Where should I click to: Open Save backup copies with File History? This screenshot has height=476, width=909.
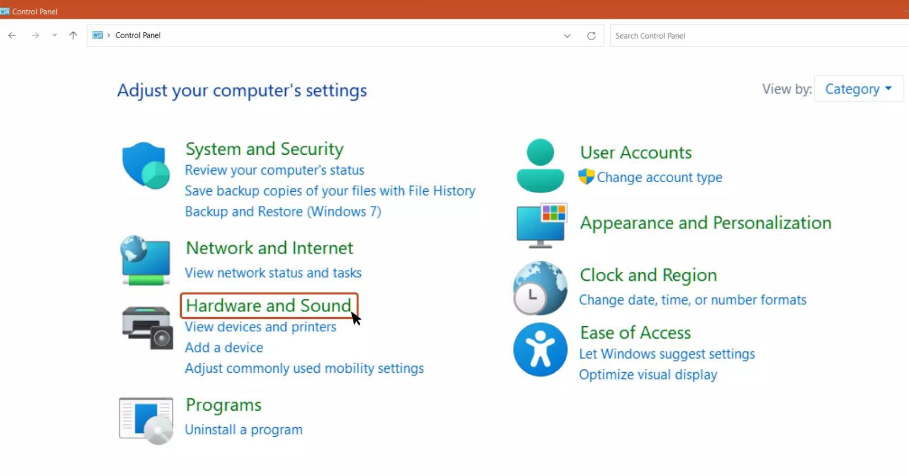coord(330,191)
